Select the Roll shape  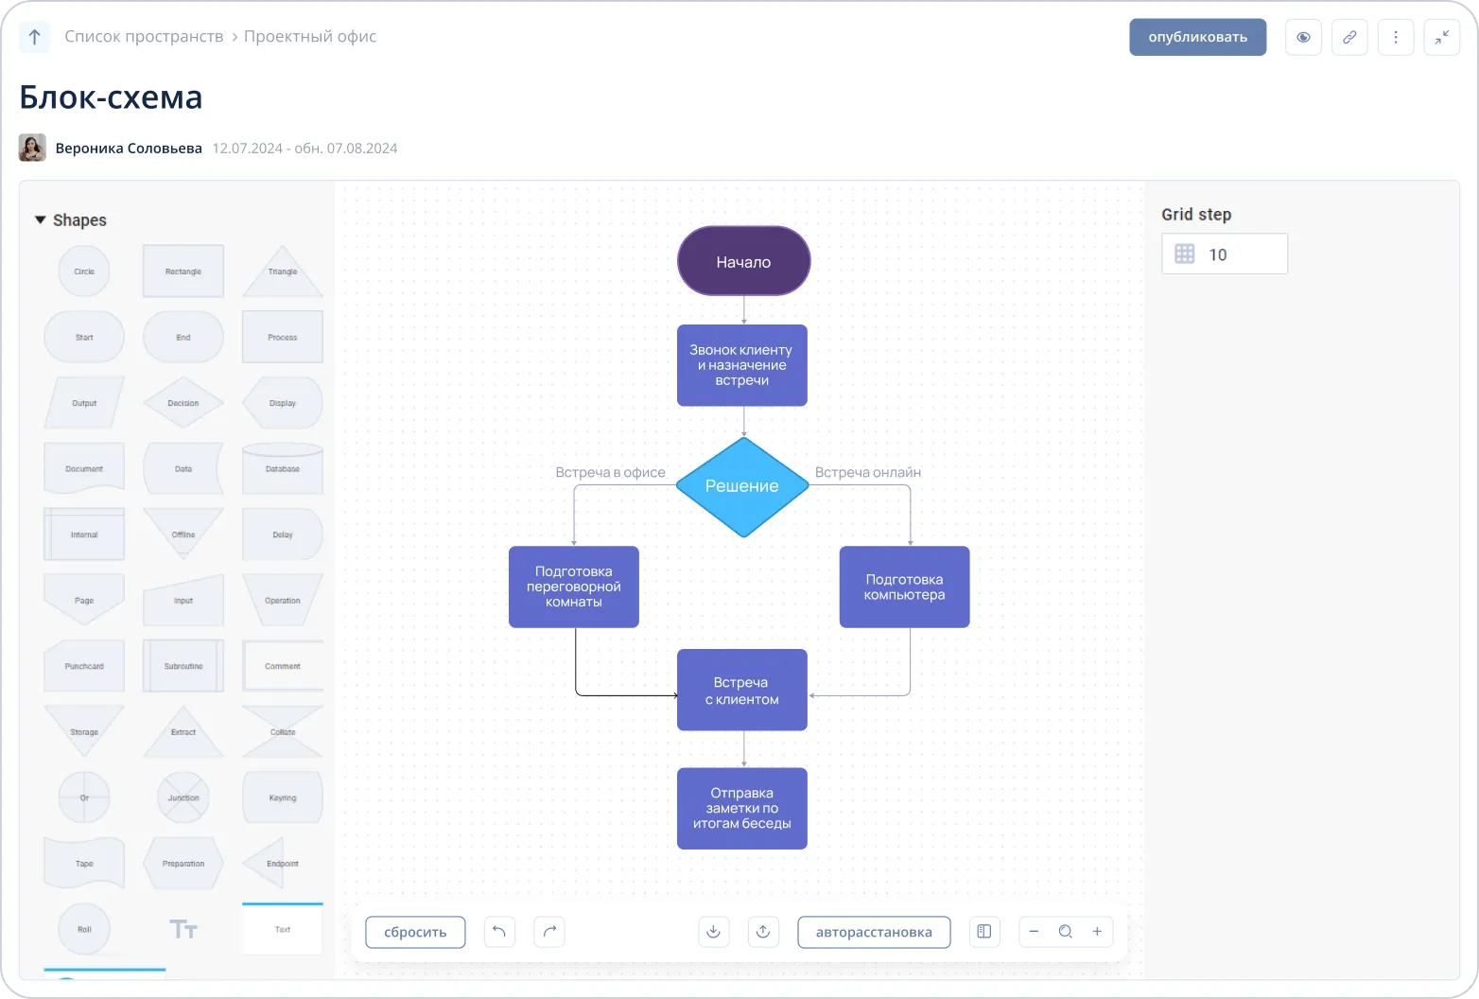point(84,929)
